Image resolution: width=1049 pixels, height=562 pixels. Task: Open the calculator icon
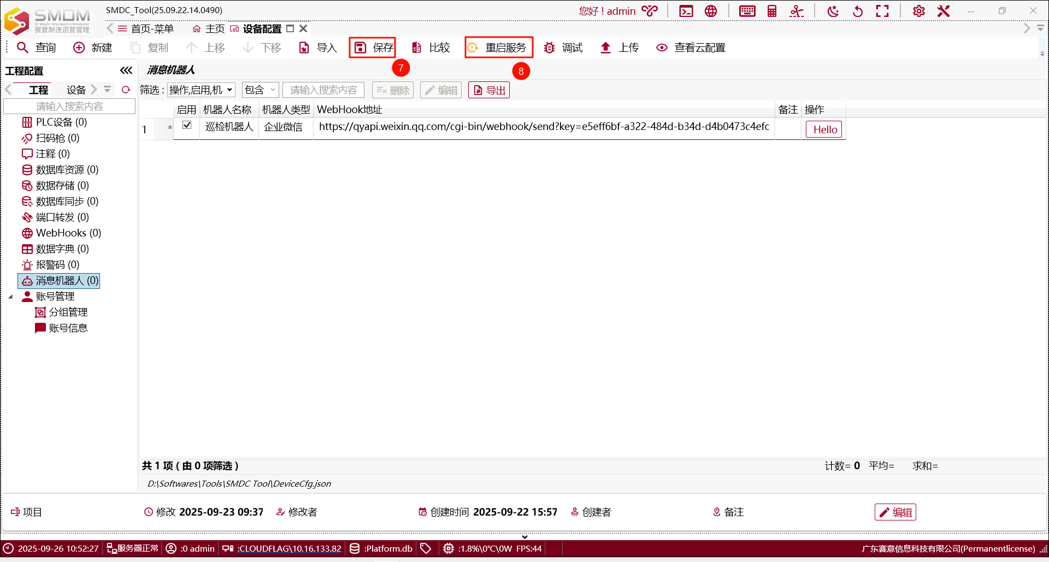(x=772, y=11)
